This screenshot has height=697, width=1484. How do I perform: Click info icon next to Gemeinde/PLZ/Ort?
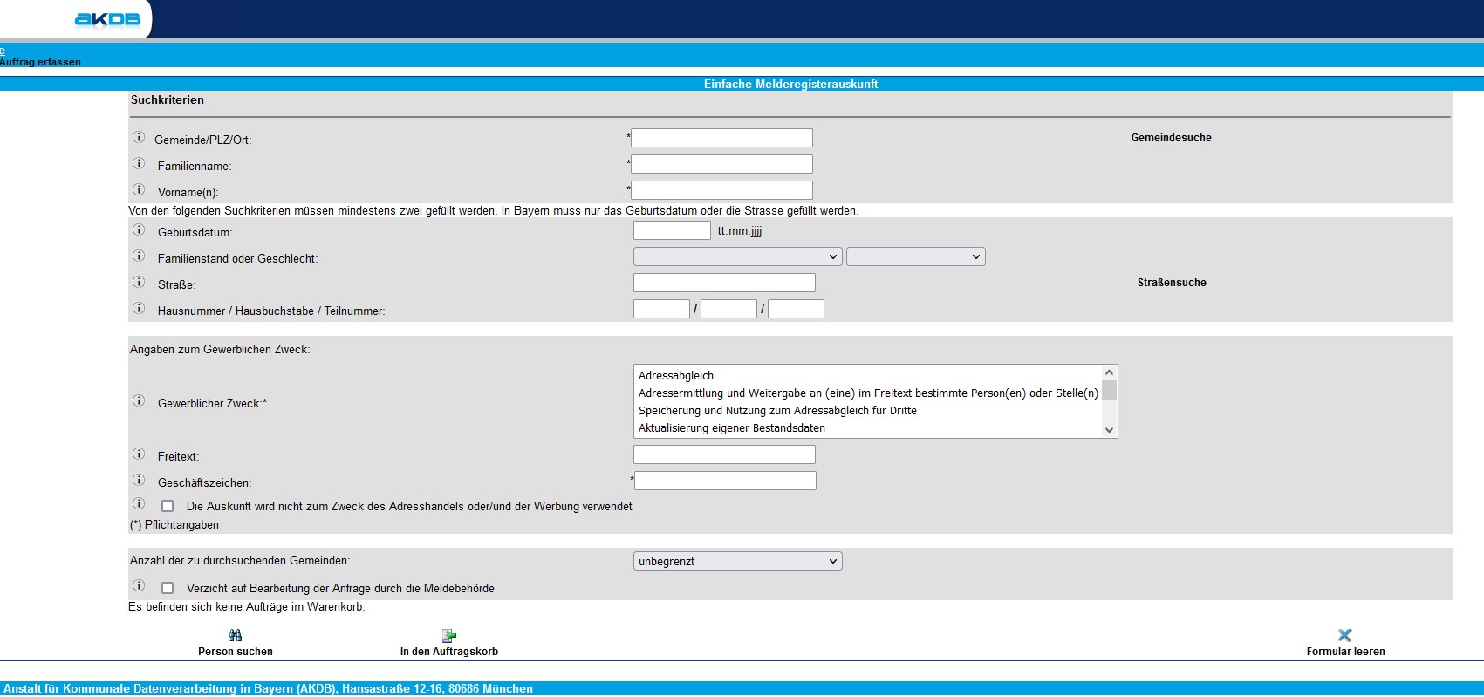pos(139,138)
